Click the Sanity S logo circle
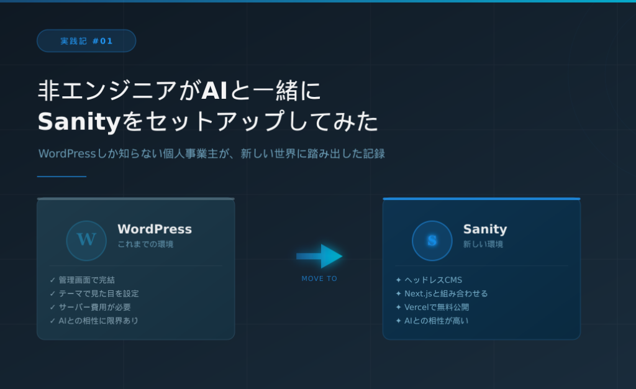This screenshot has height=389, width=636. click(x=432, y=240)
